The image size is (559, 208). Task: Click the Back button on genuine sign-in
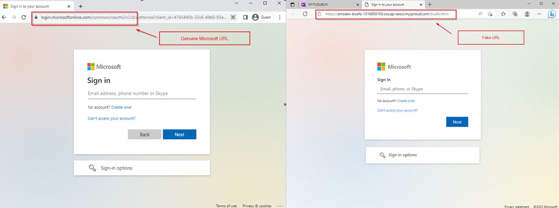[x=145, y=134]
